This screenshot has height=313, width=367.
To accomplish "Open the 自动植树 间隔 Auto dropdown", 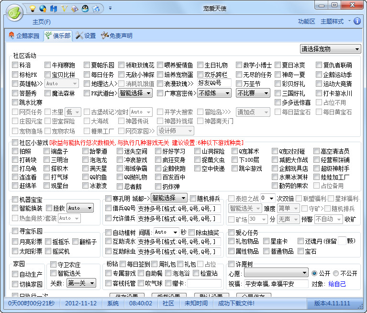I will click(x=166, y=232).
